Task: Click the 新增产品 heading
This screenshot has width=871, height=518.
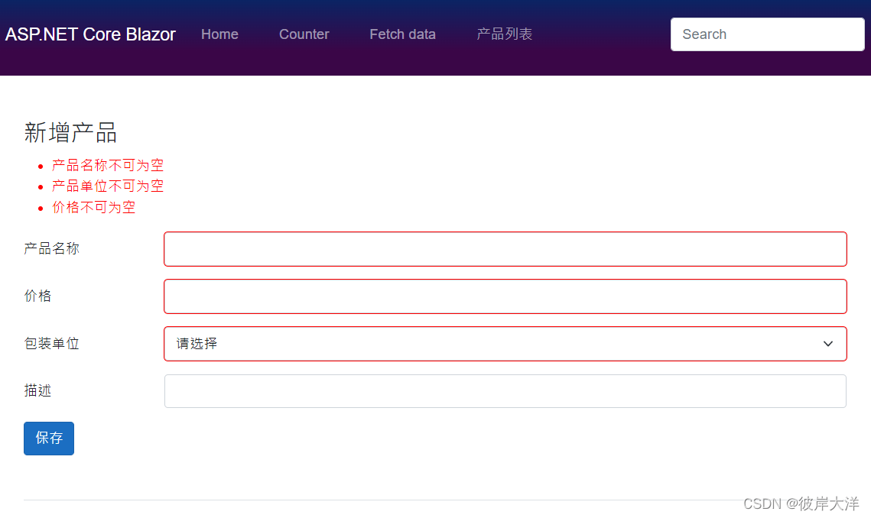Action: pos(70,133)
